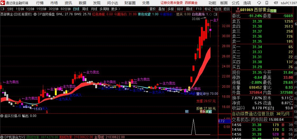Open the 问小达 menu
297x139 pixels.
(x=113, y=3)
